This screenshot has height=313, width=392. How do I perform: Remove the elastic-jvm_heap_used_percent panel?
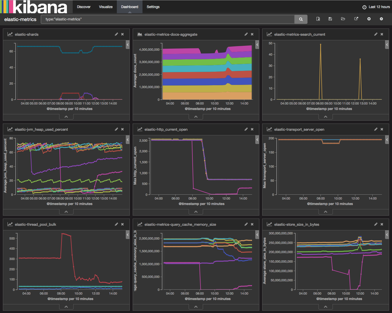pos(123,129)
